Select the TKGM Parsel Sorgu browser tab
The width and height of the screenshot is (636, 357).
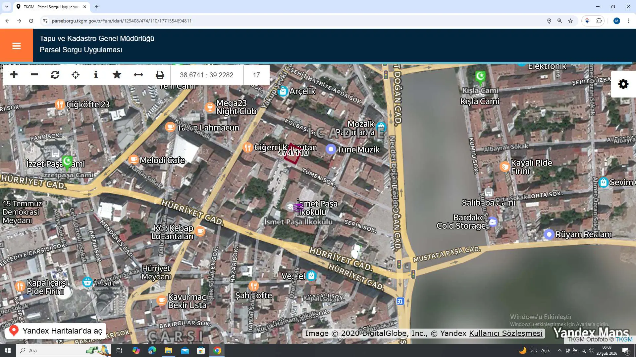51,7
